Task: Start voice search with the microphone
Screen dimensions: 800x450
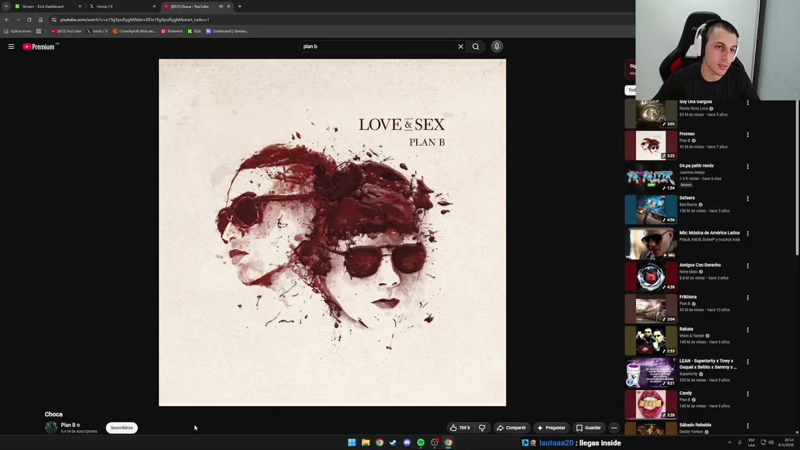Action: pos(497,46)
